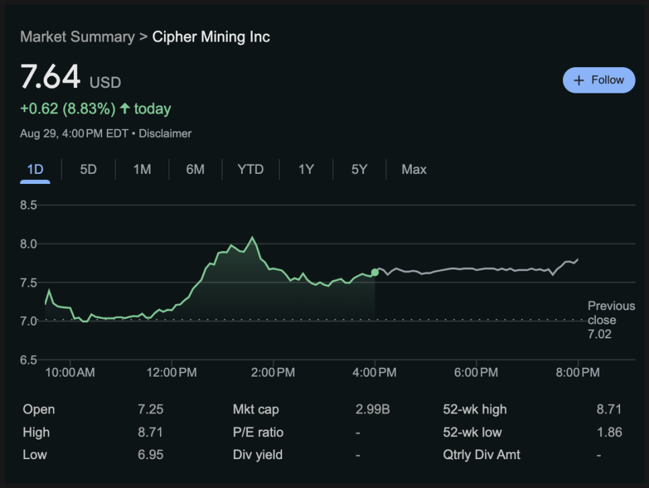Image resolution: width=649 pixels, height=488 pixels.
Task: Click the P/E ratio label
Action: 258,432
